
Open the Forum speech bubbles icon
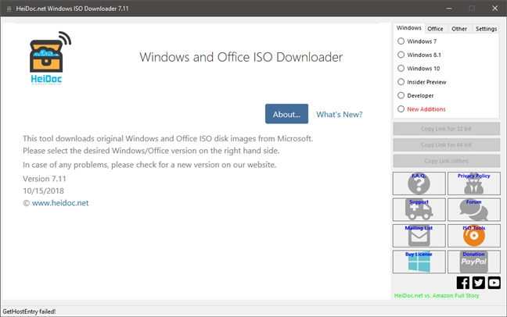click(x=473, y=209)
